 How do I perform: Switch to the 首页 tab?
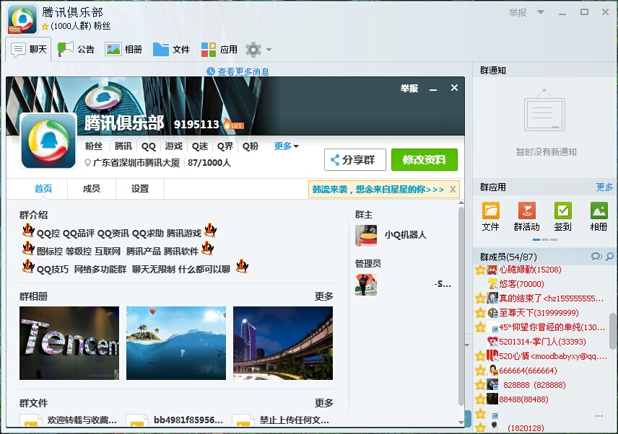[x=43, y=189]
